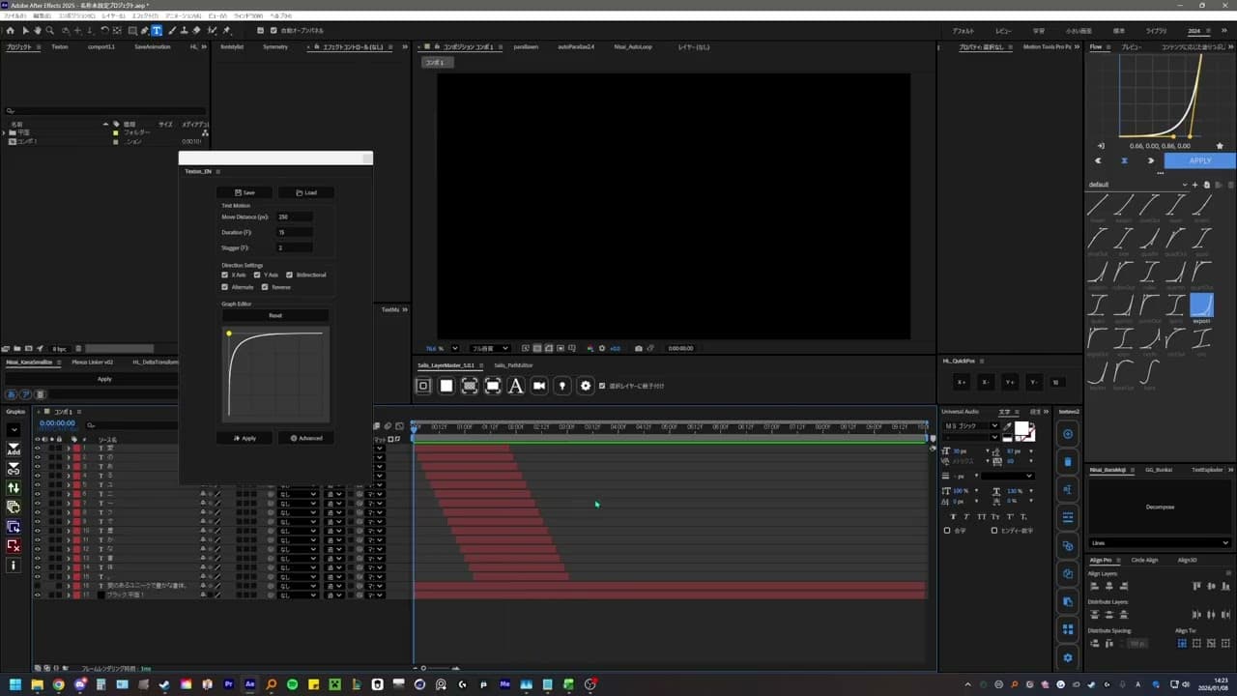This screenshot has width=1237, height=696.
Task: Select the highlighted exponential curve preset in Flow
Action: (1201, 304)
